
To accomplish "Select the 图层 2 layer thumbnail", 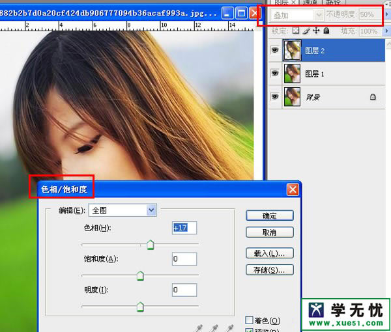I will tap(292, 50).
